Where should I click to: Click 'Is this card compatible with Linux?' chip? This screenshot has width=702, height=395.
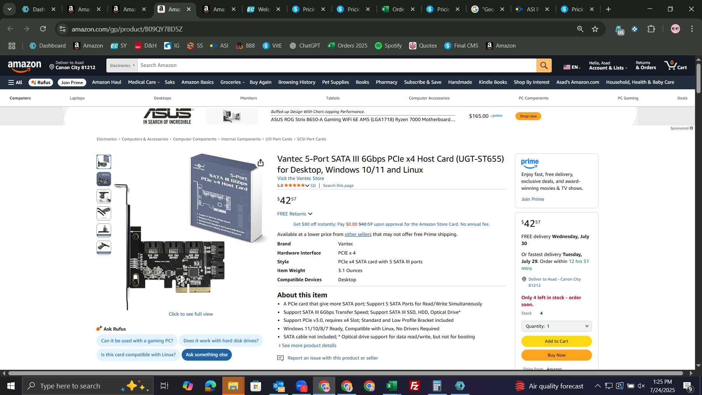[x=138, y=355]
